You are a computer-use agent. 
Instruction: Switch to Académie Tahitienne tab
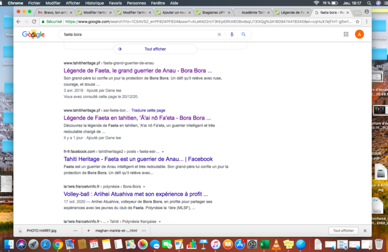pos(253,12)
